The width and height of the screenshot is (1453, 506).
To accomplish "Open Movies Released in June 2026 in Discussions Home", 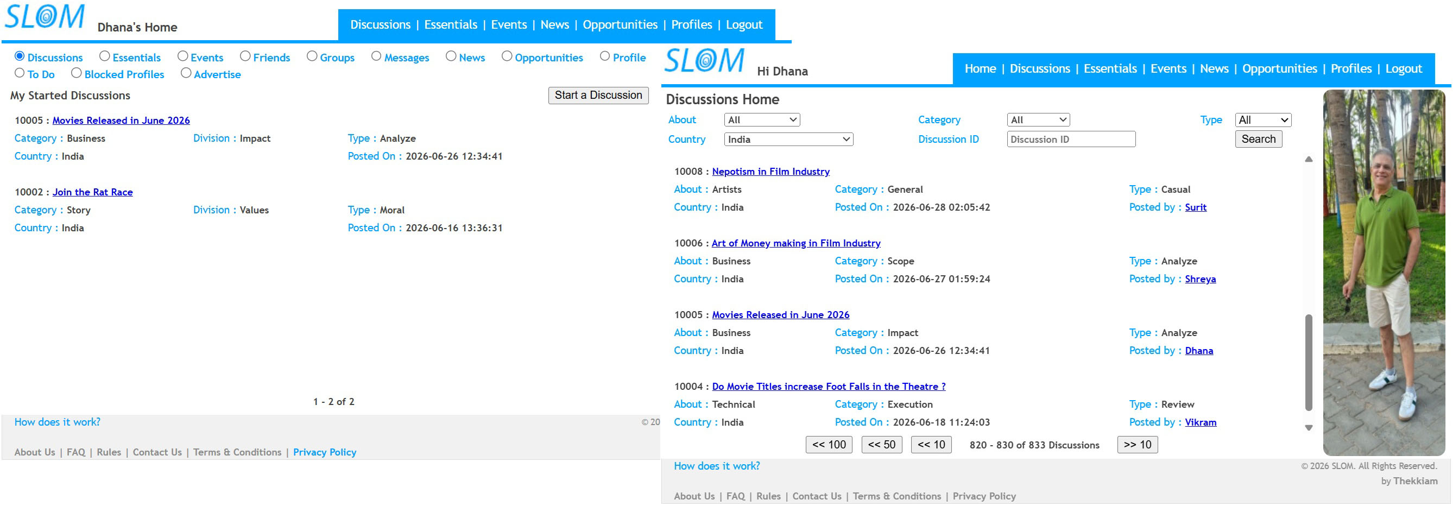I will tap(781, 315).
